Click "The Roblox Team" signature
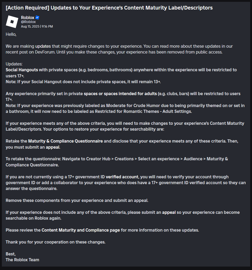 (22, 260)
